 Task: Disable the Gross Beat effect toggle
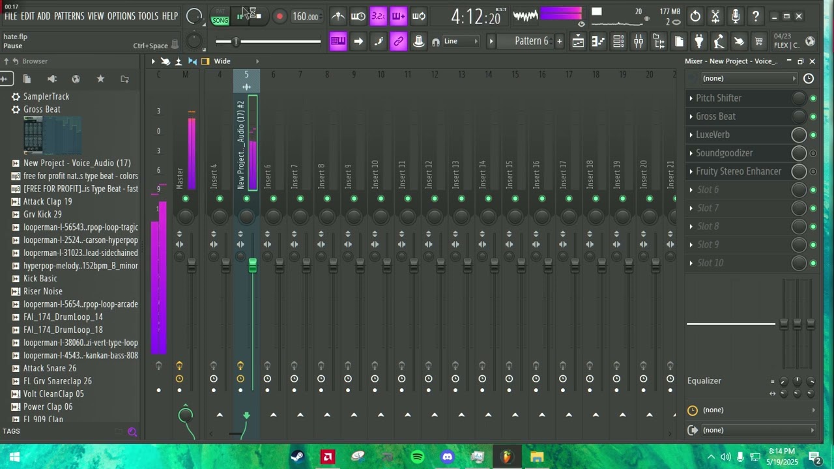click(813, 117)
